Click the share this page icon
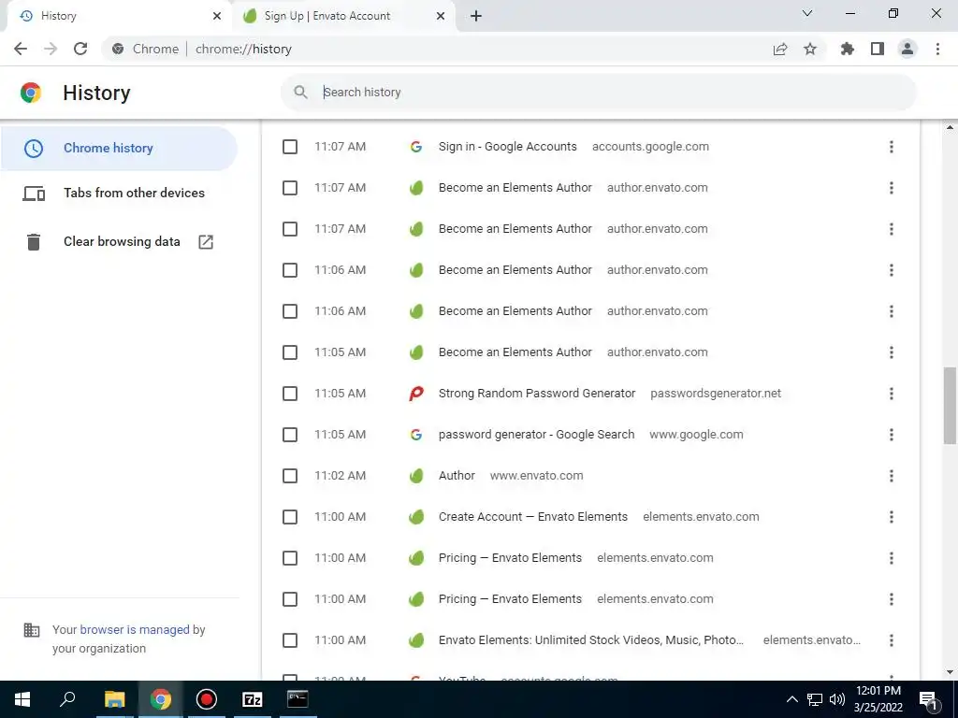This screenshot has height=718, width=958. click(x=780, y=49)
